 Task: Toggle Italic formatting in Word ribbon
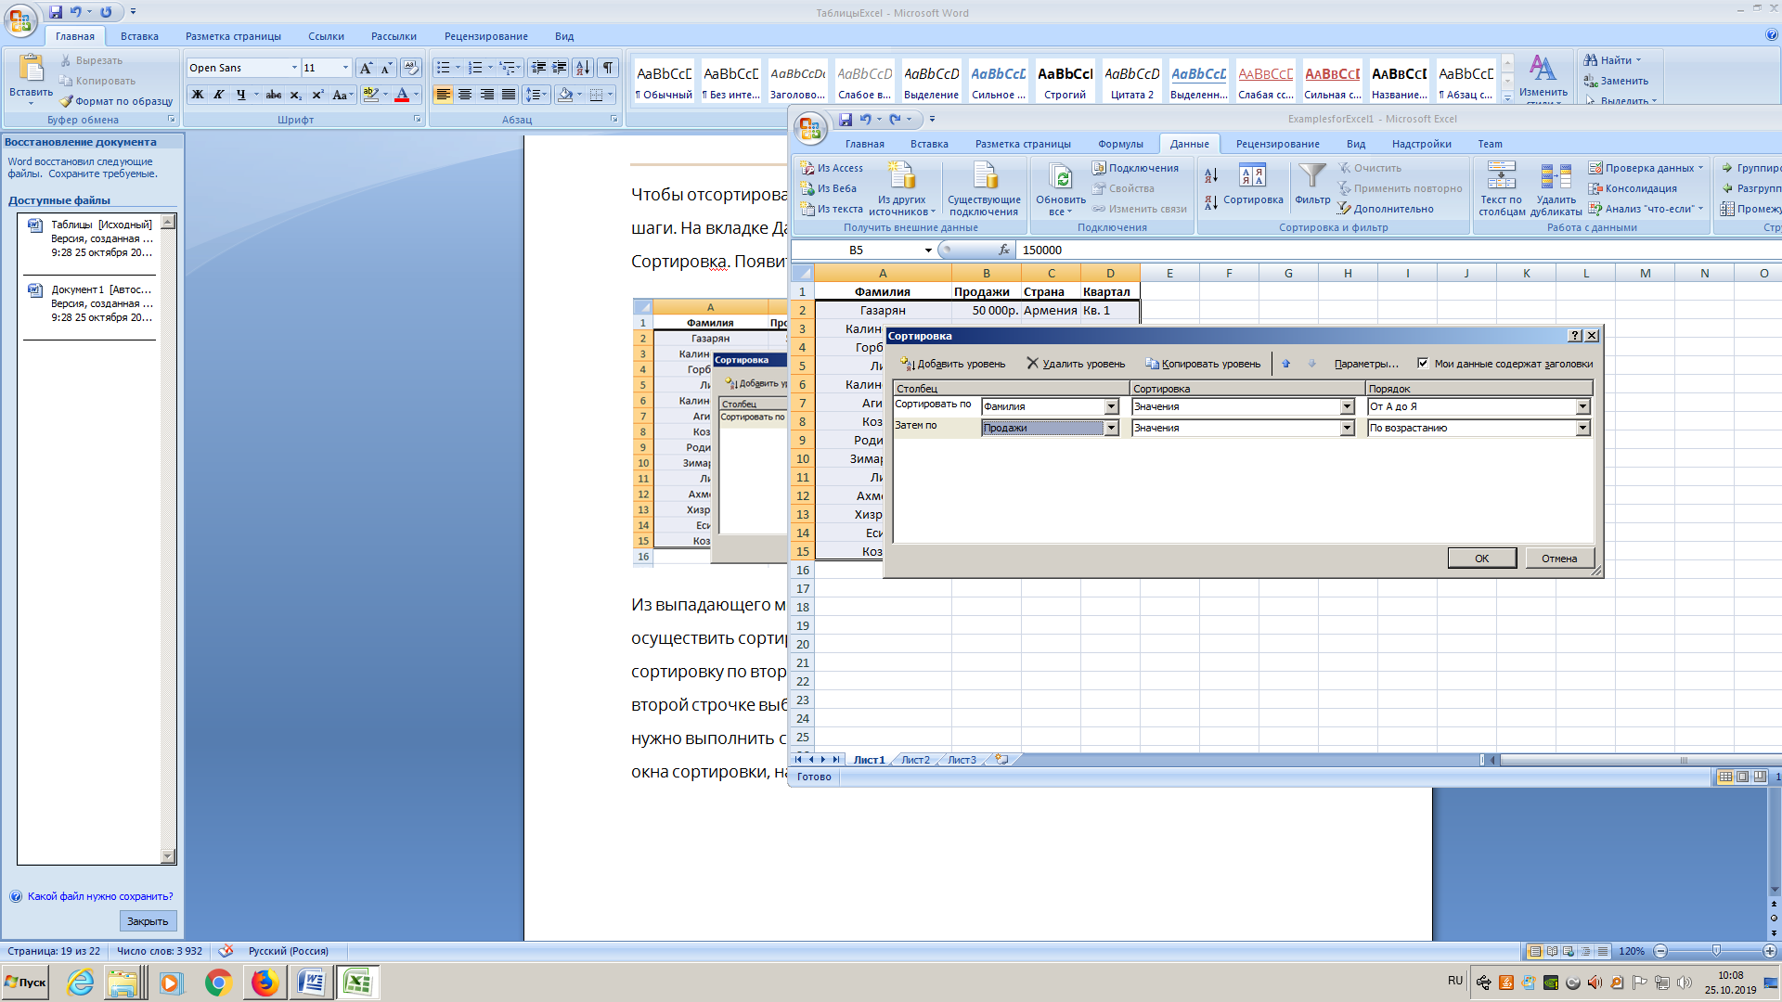point(219,95)
